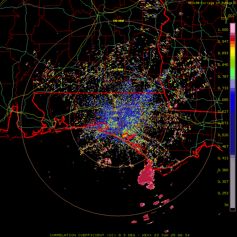Click the KEVX station identifier
The height and width of the screenshot is (237, 237).
(x=147, y=235)
